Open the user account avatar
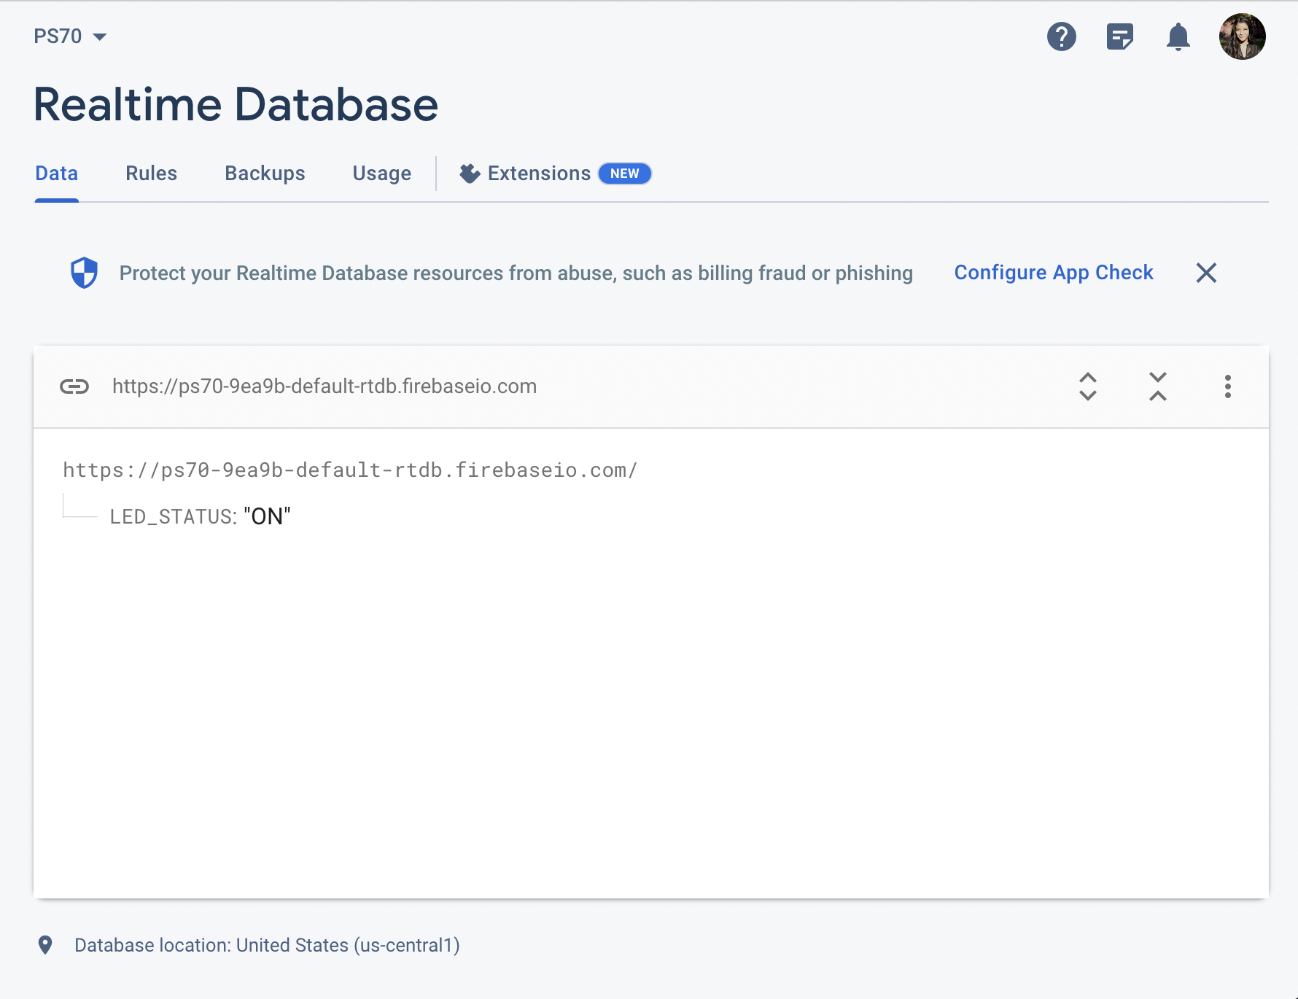This screenshot has height=999, width=1298. point(1242,36)
